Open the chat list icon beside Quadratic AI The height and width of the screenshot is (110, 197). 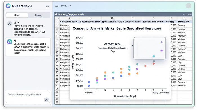(x=48, y=6)
